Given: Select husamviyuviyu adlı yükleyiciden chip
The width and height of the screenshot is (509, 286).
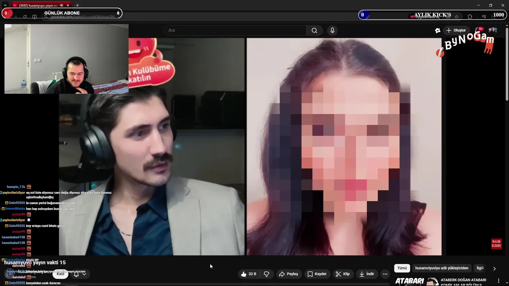Looking at the screenshot, I should [x=442, y=268].
